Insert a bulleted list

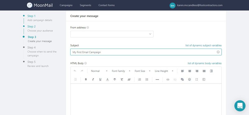147,80
